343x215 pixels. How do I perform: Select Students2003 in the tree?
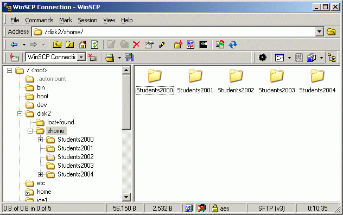click(75, 166)
